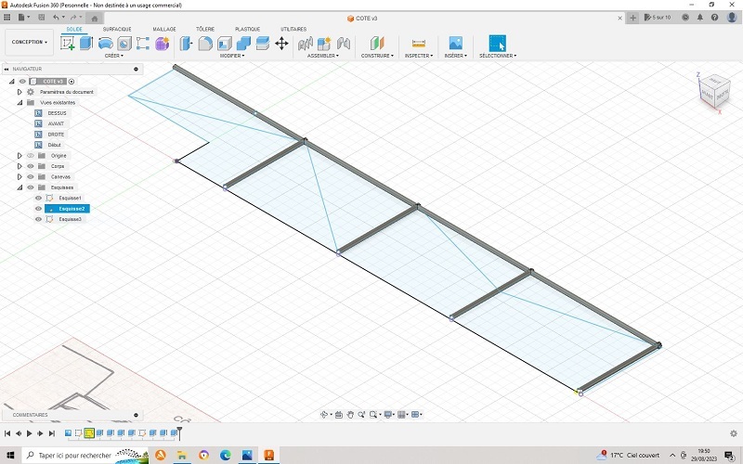
Task: Click the Measure ruler icon
Action: [418, 43]
